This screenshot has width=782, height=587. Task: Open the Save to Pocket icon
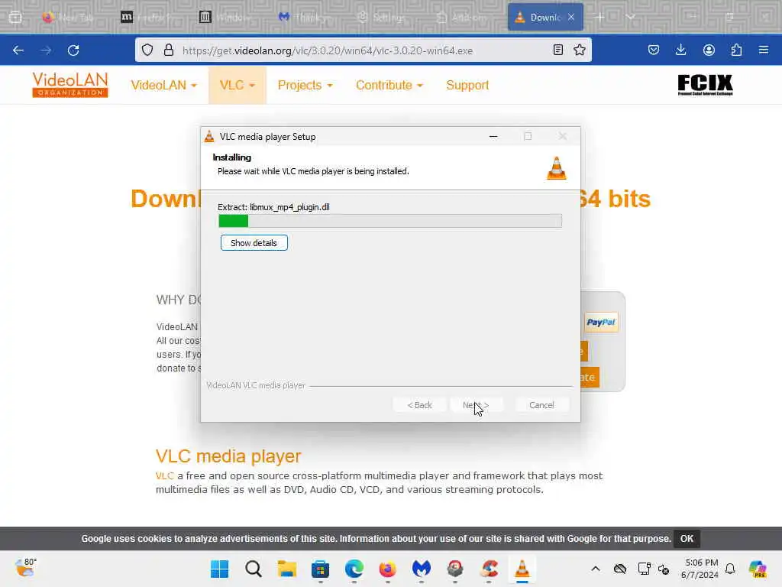click(x=654, y=50)
